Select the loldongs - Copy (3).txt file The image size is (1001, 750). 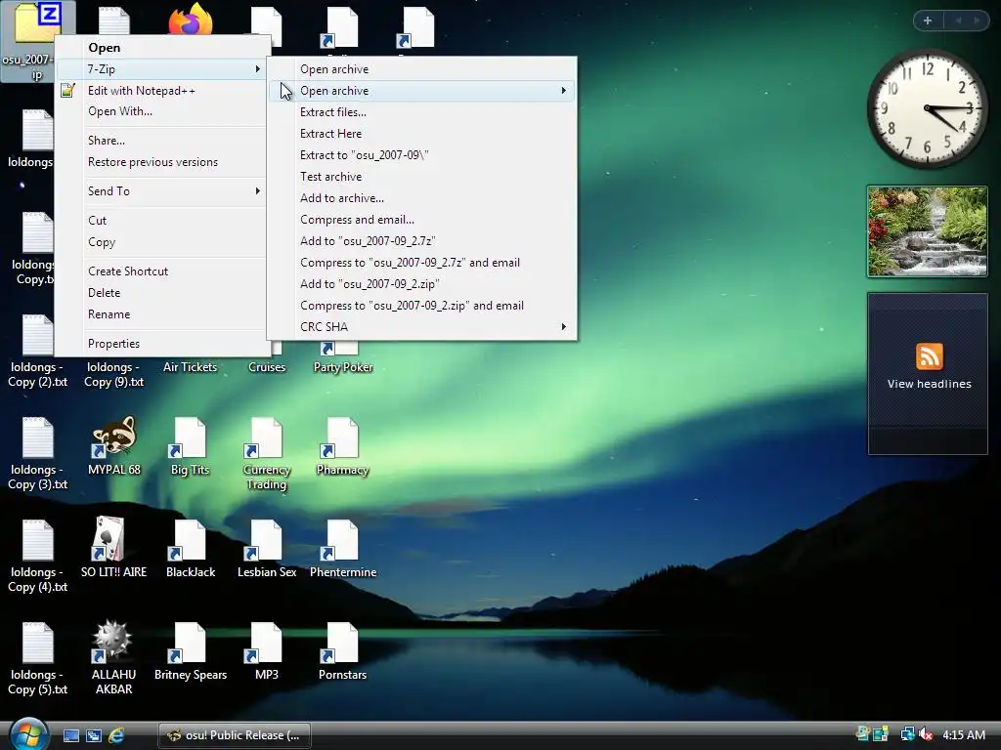tap(37, 454)
